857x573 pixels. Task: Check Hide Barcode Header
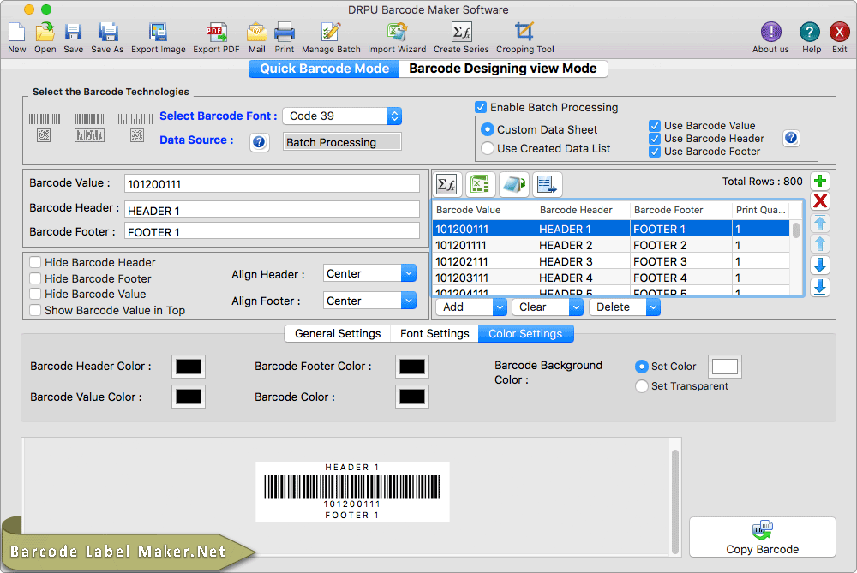(35, 262)
